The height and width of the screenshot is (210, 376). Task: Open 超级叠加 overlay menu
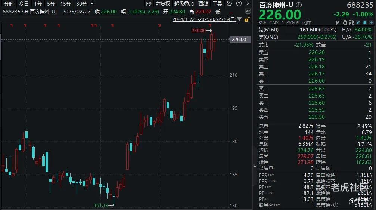(x=184, y=4)
